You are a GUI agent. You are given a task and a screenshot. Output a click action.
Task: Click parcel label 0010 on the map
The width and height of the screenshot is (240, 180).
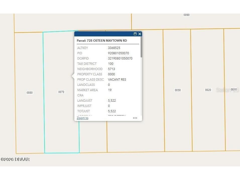pos(233,89)
